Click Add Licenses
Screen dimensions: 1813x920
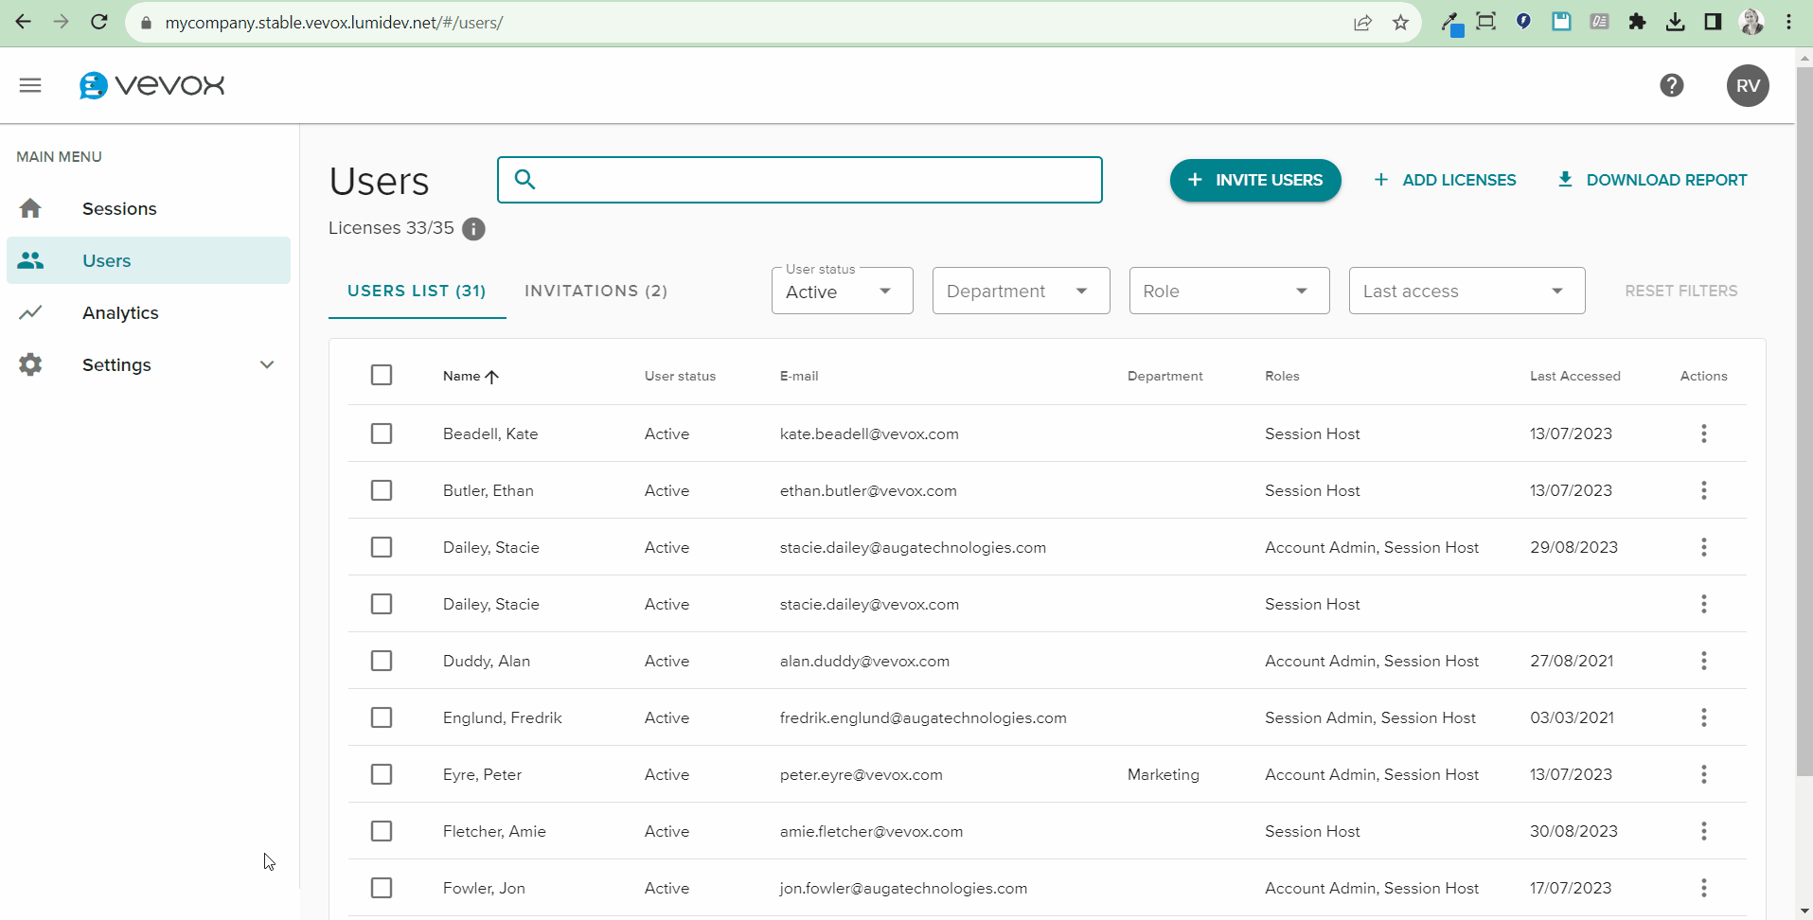point(1445,180)
